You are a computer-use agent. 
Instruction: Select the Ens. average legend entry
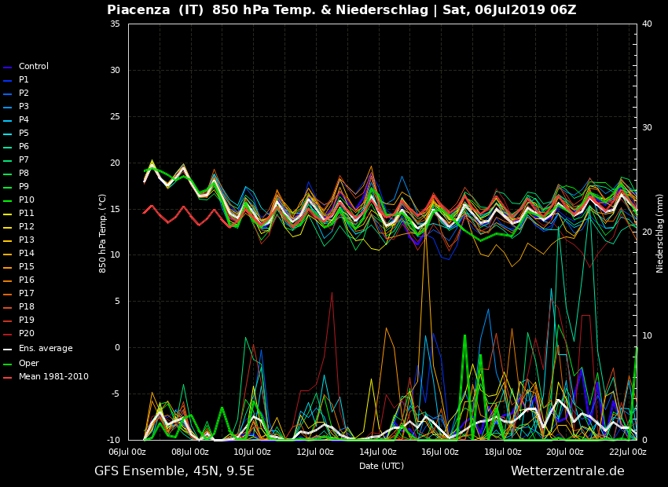45,349
